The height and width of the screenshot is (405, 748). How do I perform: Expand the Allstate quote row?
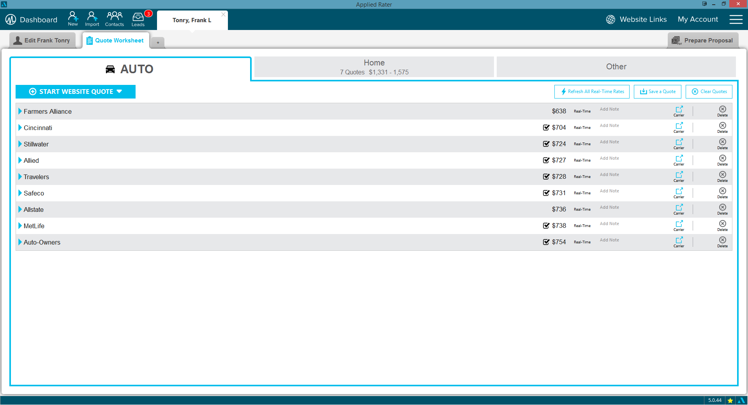coord(20,209)
